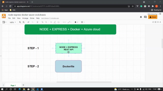Open fill color bucket tool
The height and width of the screenshot is (91, 163).
click(51, 22)
